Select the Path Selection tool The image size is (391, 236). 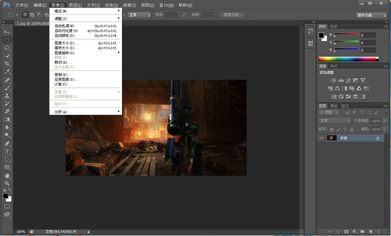click(x=7, y=159)
